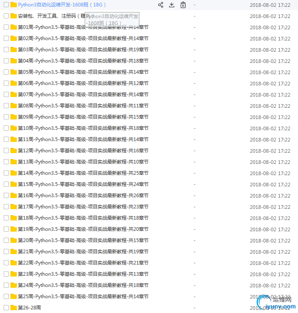Image resolution: width=298 pixels, height=313 pixels.
Task: Click the trash delete icon on the Python3 row
Action: point(183,5)
